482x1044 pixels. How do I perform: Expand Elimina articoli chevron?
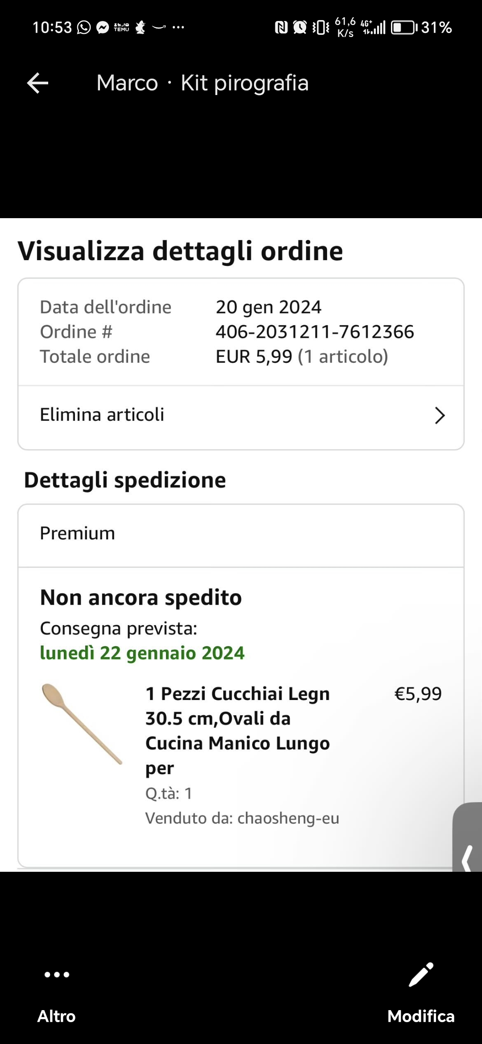coord(440,415)
